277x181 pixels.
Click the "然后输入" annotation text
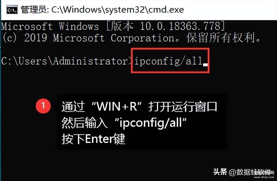click(x=85, y=122)
